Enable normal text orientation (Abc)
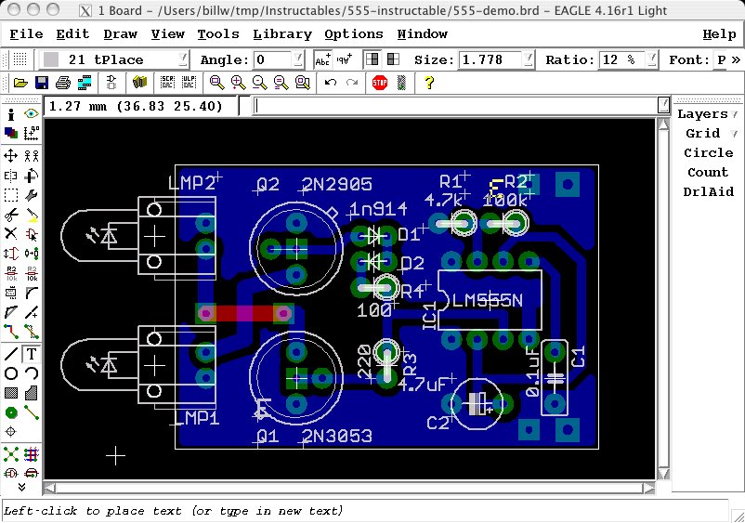The image size is (745, 523). [322, 59]
